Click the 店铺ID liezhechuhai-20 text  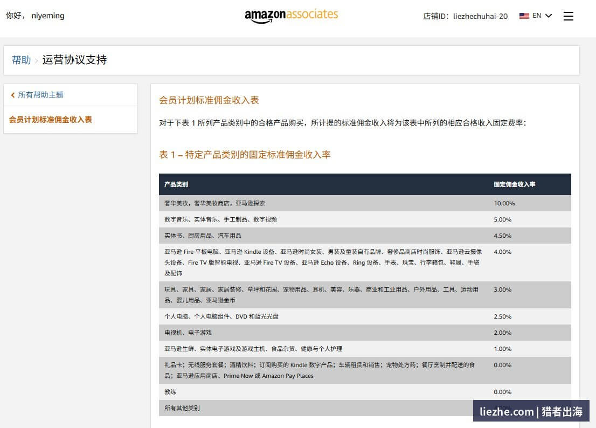[465, 16]
